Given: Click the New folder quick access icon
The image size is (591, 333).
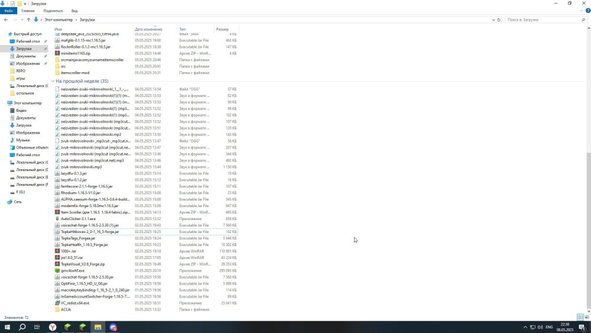Looking at the screenshot, I should [x=20, y=4].
